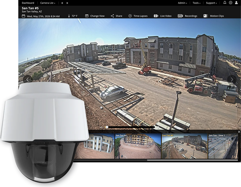
Task: Open Time-Lapses
Action: (x=141, y=16)
